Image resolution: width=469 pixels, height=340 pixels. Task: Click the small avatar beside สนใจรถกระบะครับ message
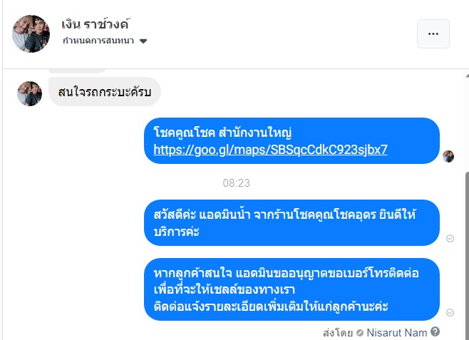[x=29, y=93]
